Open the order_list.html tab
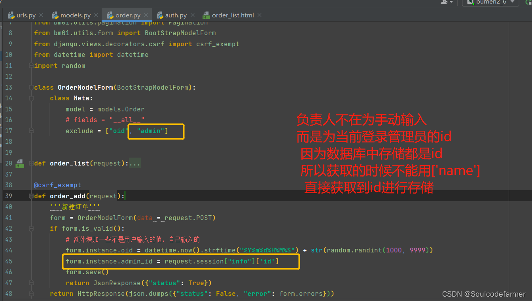The width and height of the screenshot is (532, 301). tap(228, 15)
